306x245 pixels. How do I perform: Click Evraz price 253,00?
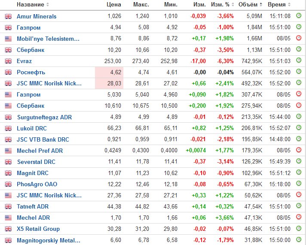[113, 61]
